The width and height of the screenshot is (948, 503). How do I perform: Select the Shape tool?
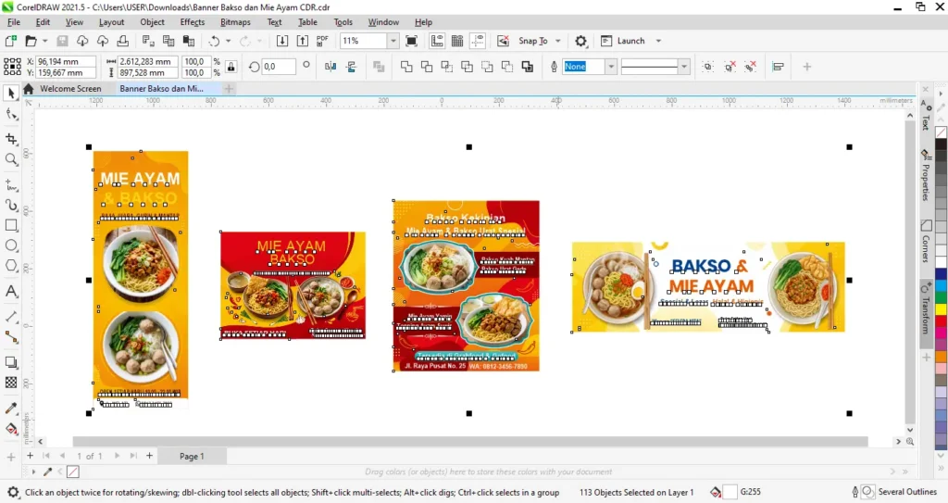pyautogui.click(x=11, y=114)
